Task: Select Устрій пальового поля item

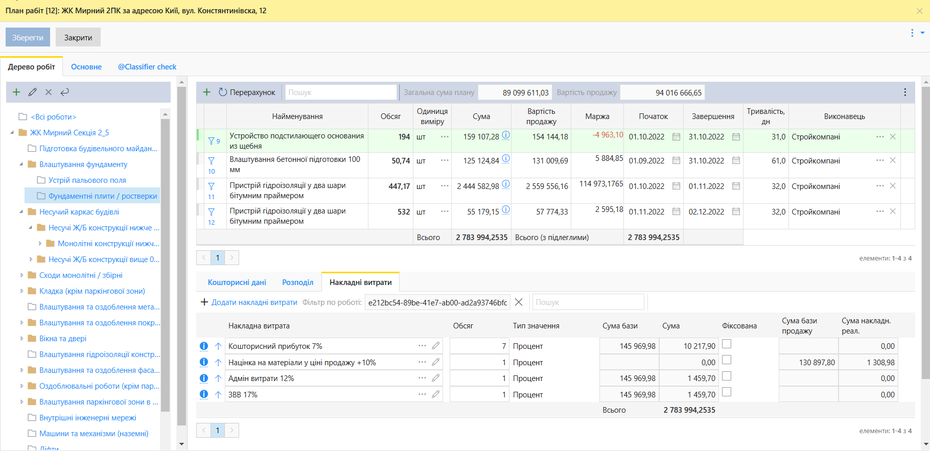Action: (x=87, y=180)
